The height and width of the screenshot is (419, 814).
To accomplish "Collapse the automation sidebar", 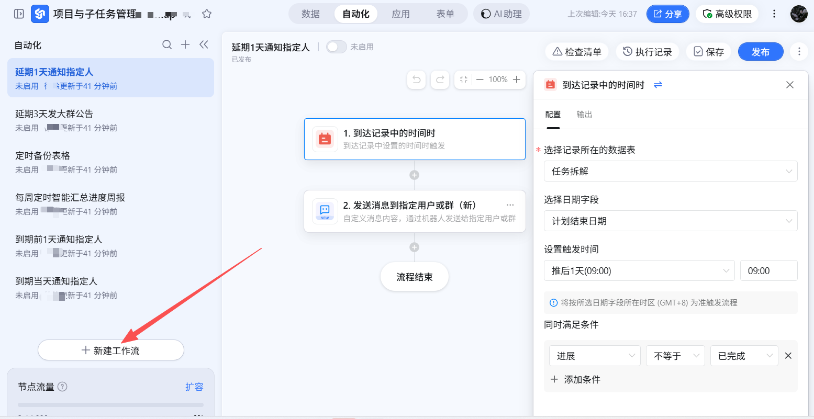I will tap(204, 45).
